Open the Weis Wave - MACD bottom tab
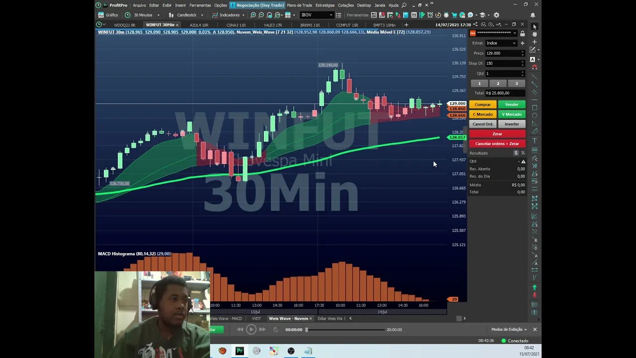This screenshot has height=358, width=636. (x=227, y=318)
